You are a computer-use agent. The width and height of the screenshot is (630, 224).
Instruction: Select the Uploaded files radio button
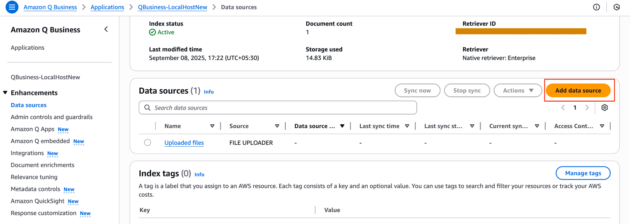[x=148, y=143]
